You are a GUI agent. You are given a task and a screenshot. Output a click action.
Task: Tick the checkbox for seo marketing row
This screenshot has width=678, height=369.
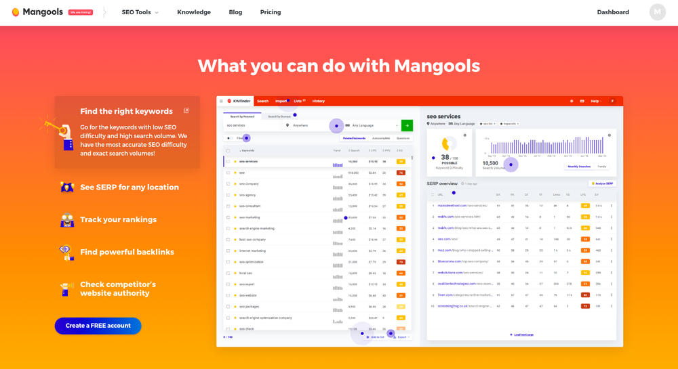coord(228,217)
